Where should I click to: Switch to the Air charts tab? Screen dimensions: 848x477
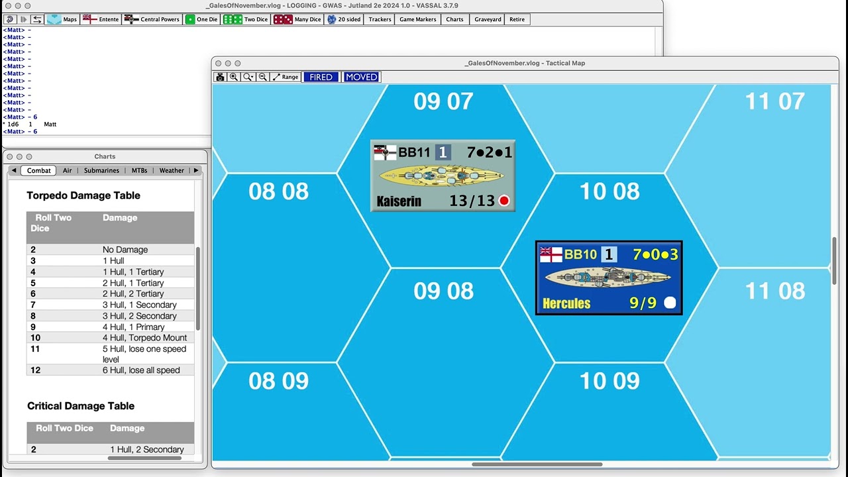pos(68,170)
